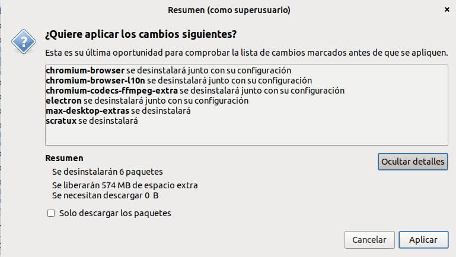Close the Resumen dialog window
456x257 pixels.
tap(445, 9)
